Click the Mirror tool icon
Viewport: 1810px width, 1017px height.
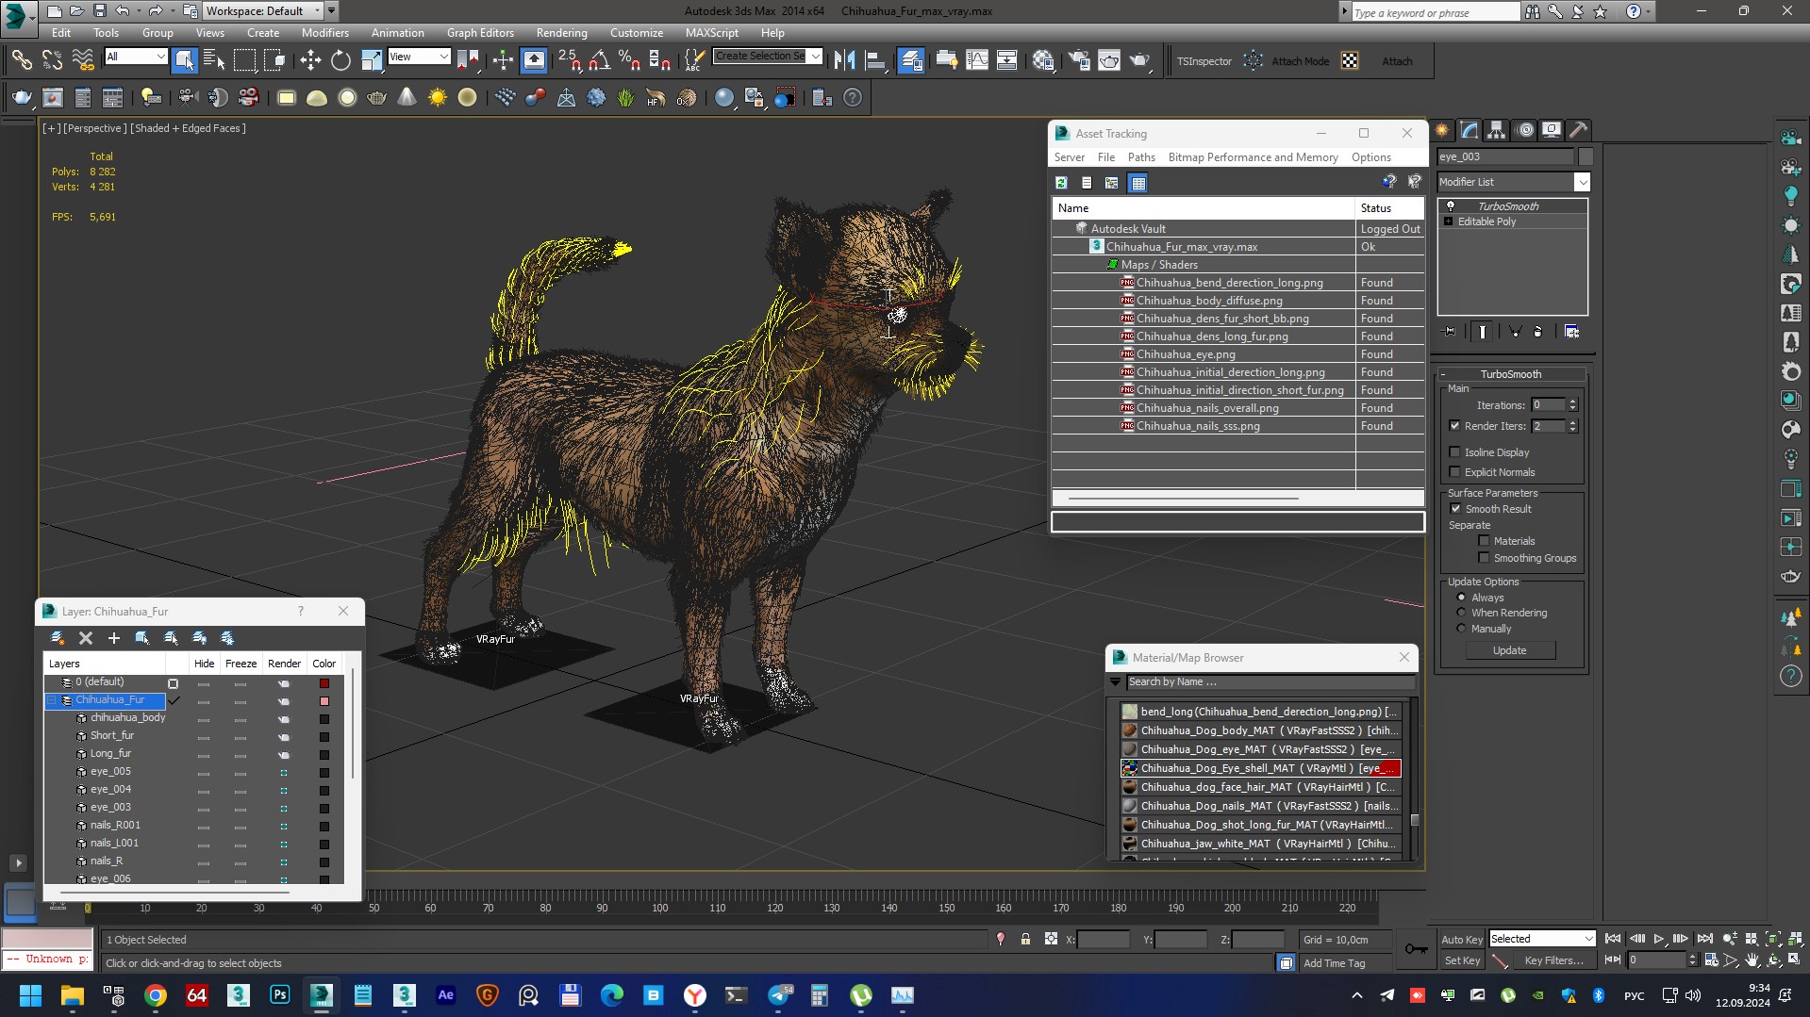pyautogui.click(x=844, y=61)
